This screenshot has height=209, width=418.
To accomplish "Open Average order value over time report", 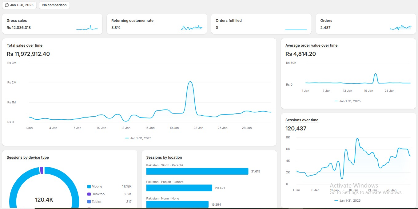I will pos(311,45).
